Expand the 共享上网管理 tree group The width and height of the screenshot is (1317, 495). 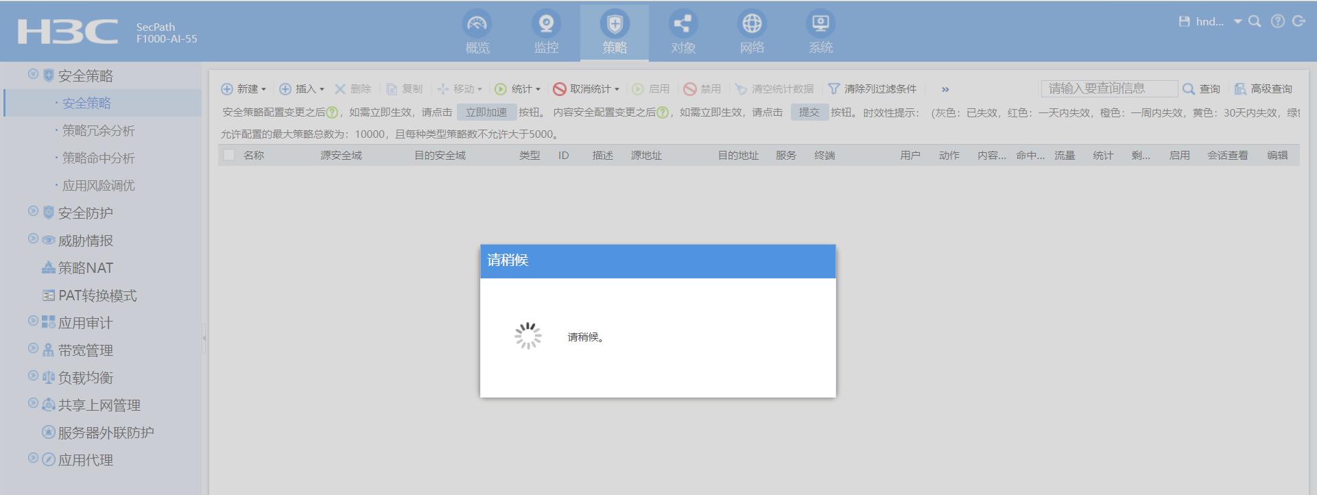[x=33, y=403]
